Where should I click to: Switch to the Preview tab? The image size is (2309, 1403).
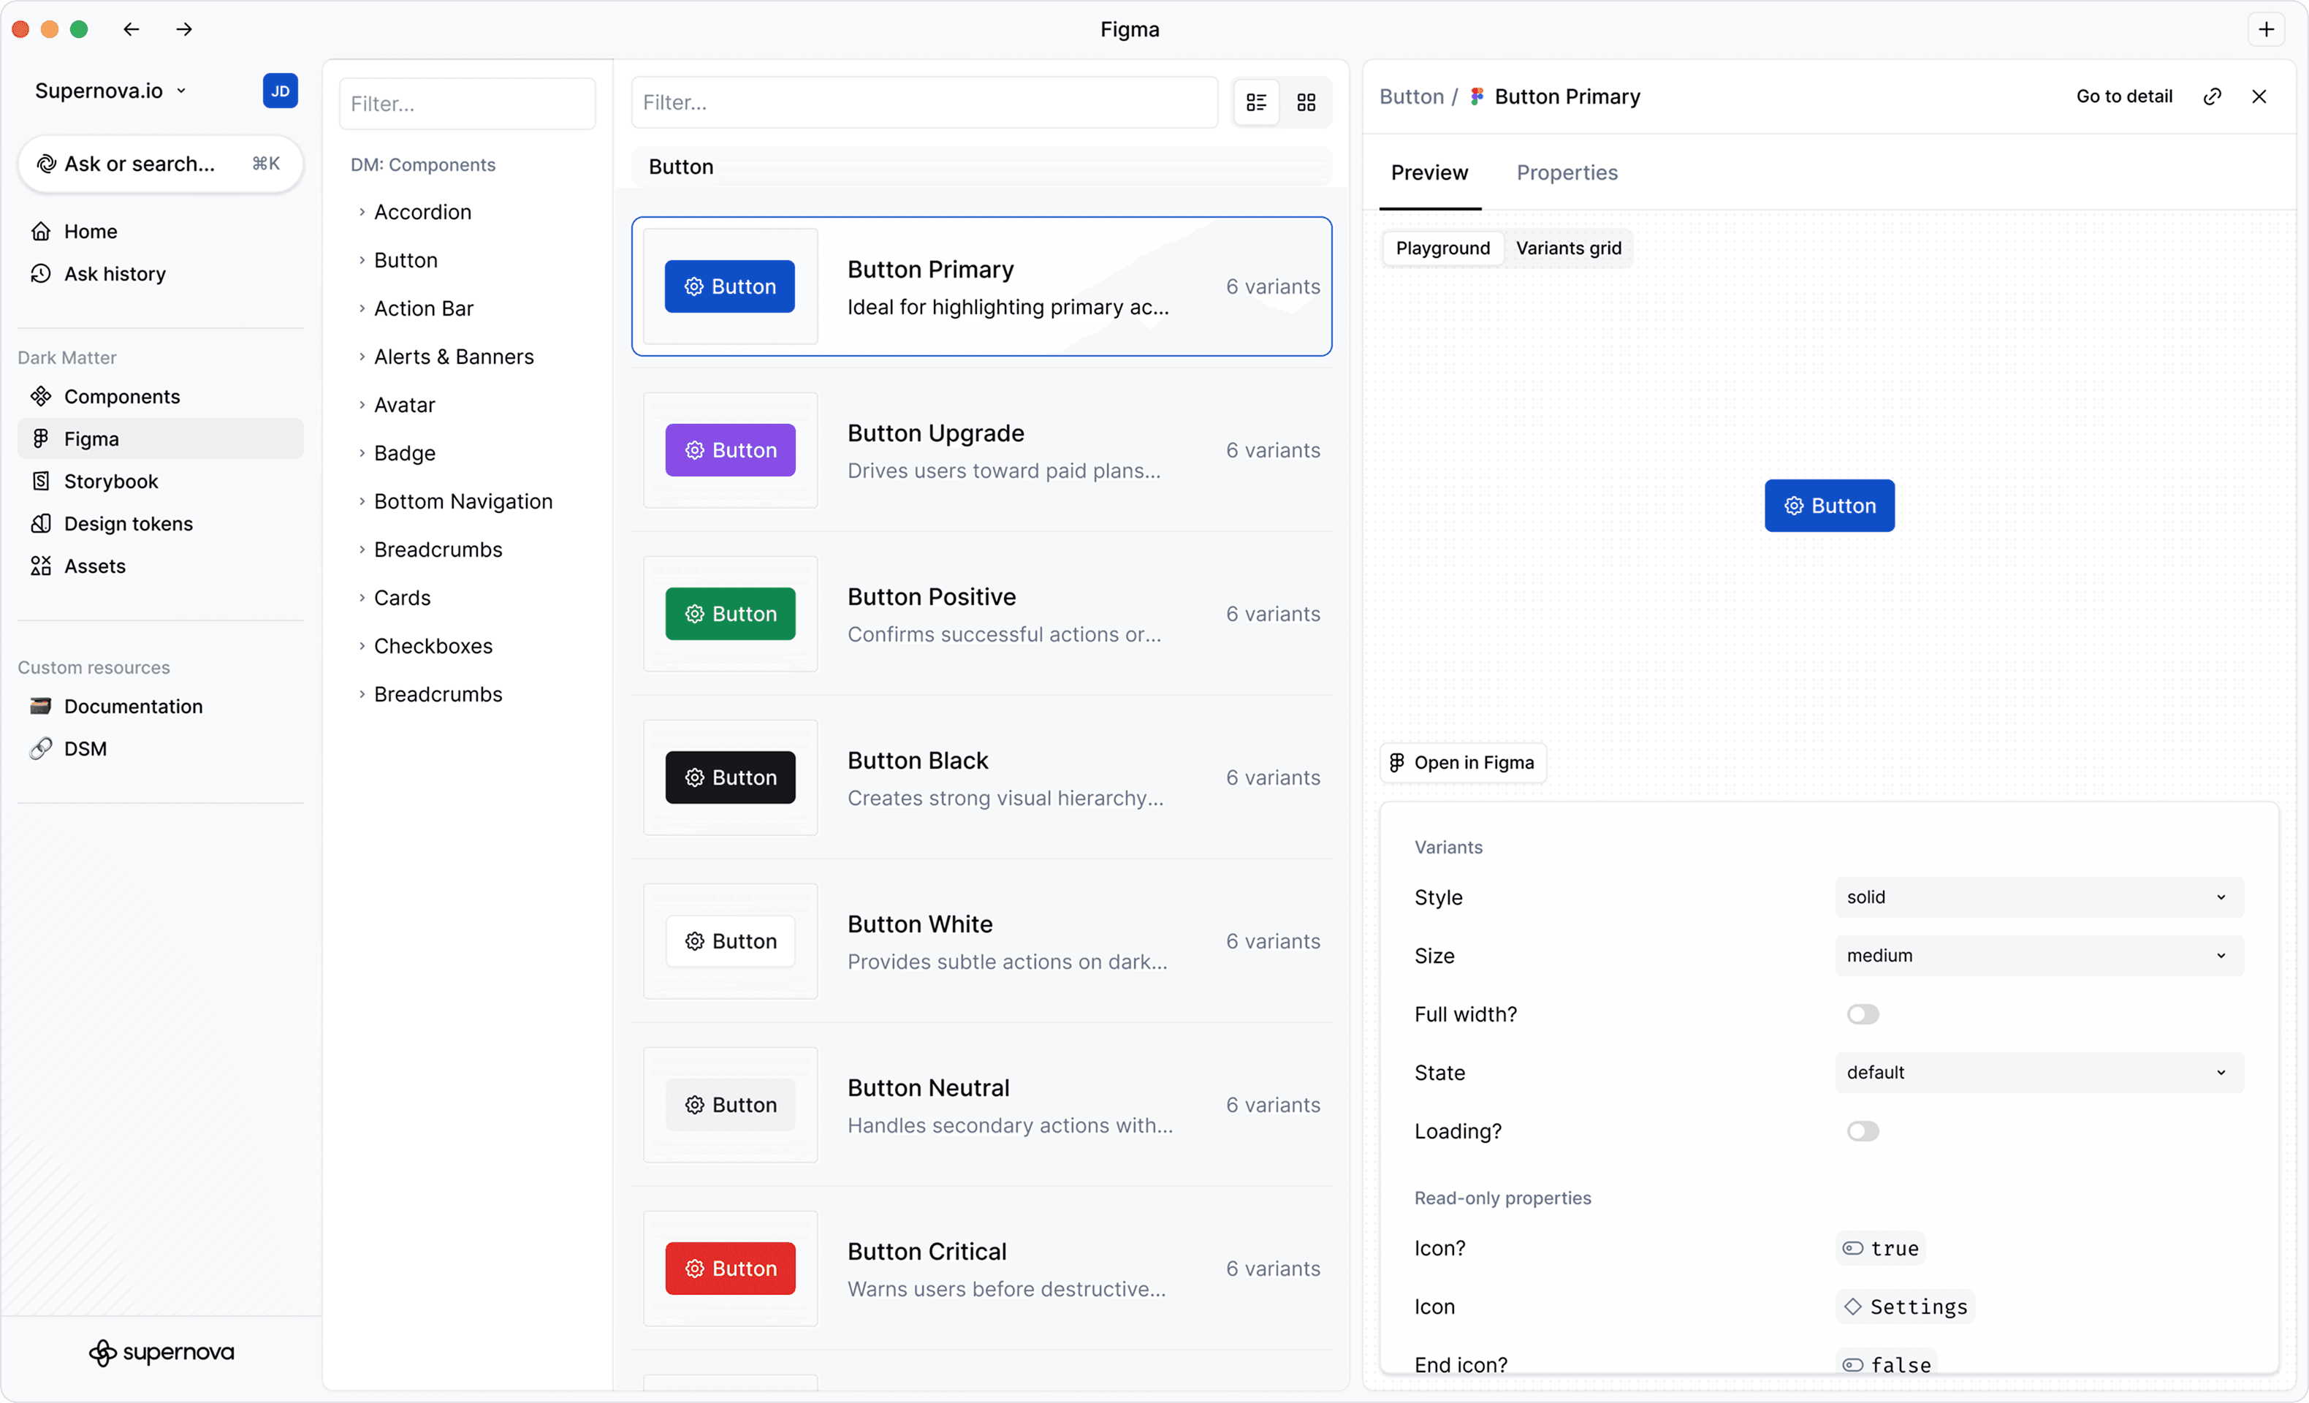1429,173
